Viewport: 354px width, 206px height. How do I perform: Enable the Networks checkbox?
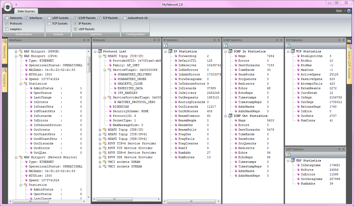pyautogui.click(x=7, y=18)
